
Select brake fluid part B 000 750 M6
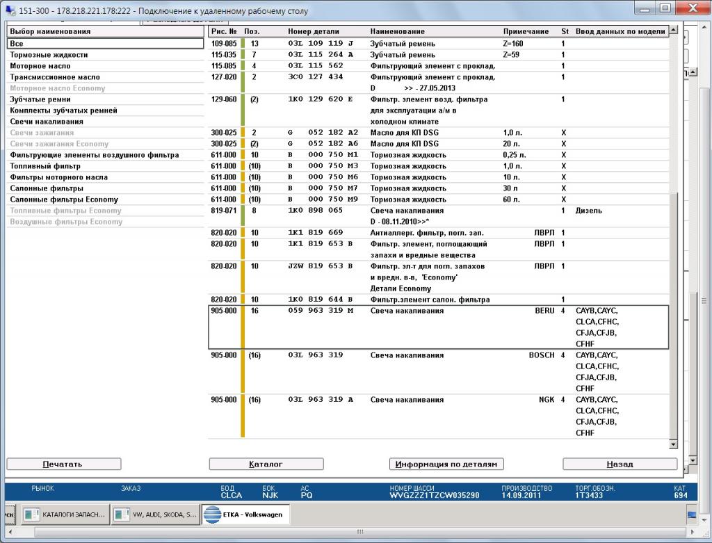439,177
